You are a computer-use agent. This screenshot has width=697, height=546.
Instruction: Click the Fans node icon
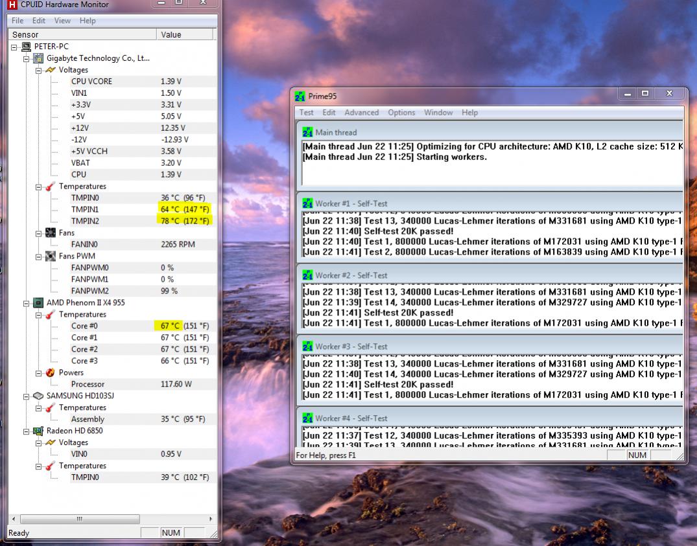tap(51, 233)
